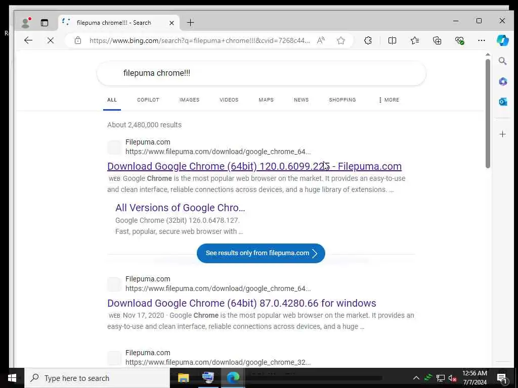Open the Copilot sidebar icon
This screenshot has width=518, height=388.
click(502, 40)
